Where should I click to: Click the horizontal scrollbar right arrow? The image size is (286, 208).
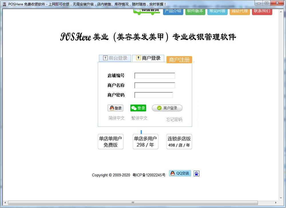276,203
